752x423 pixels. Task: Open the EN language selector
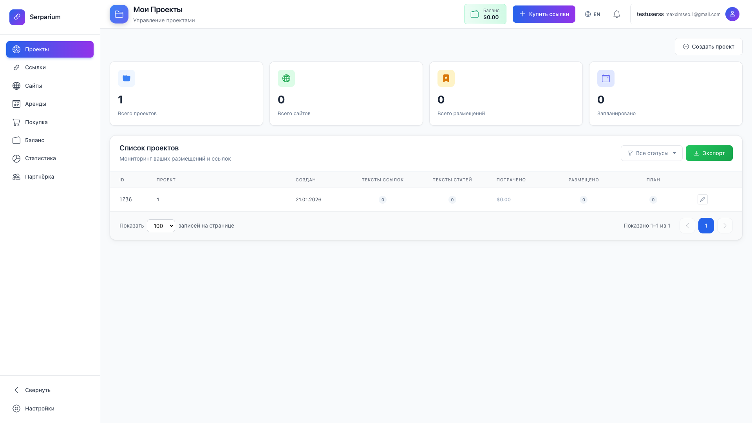tap(592, 14)
